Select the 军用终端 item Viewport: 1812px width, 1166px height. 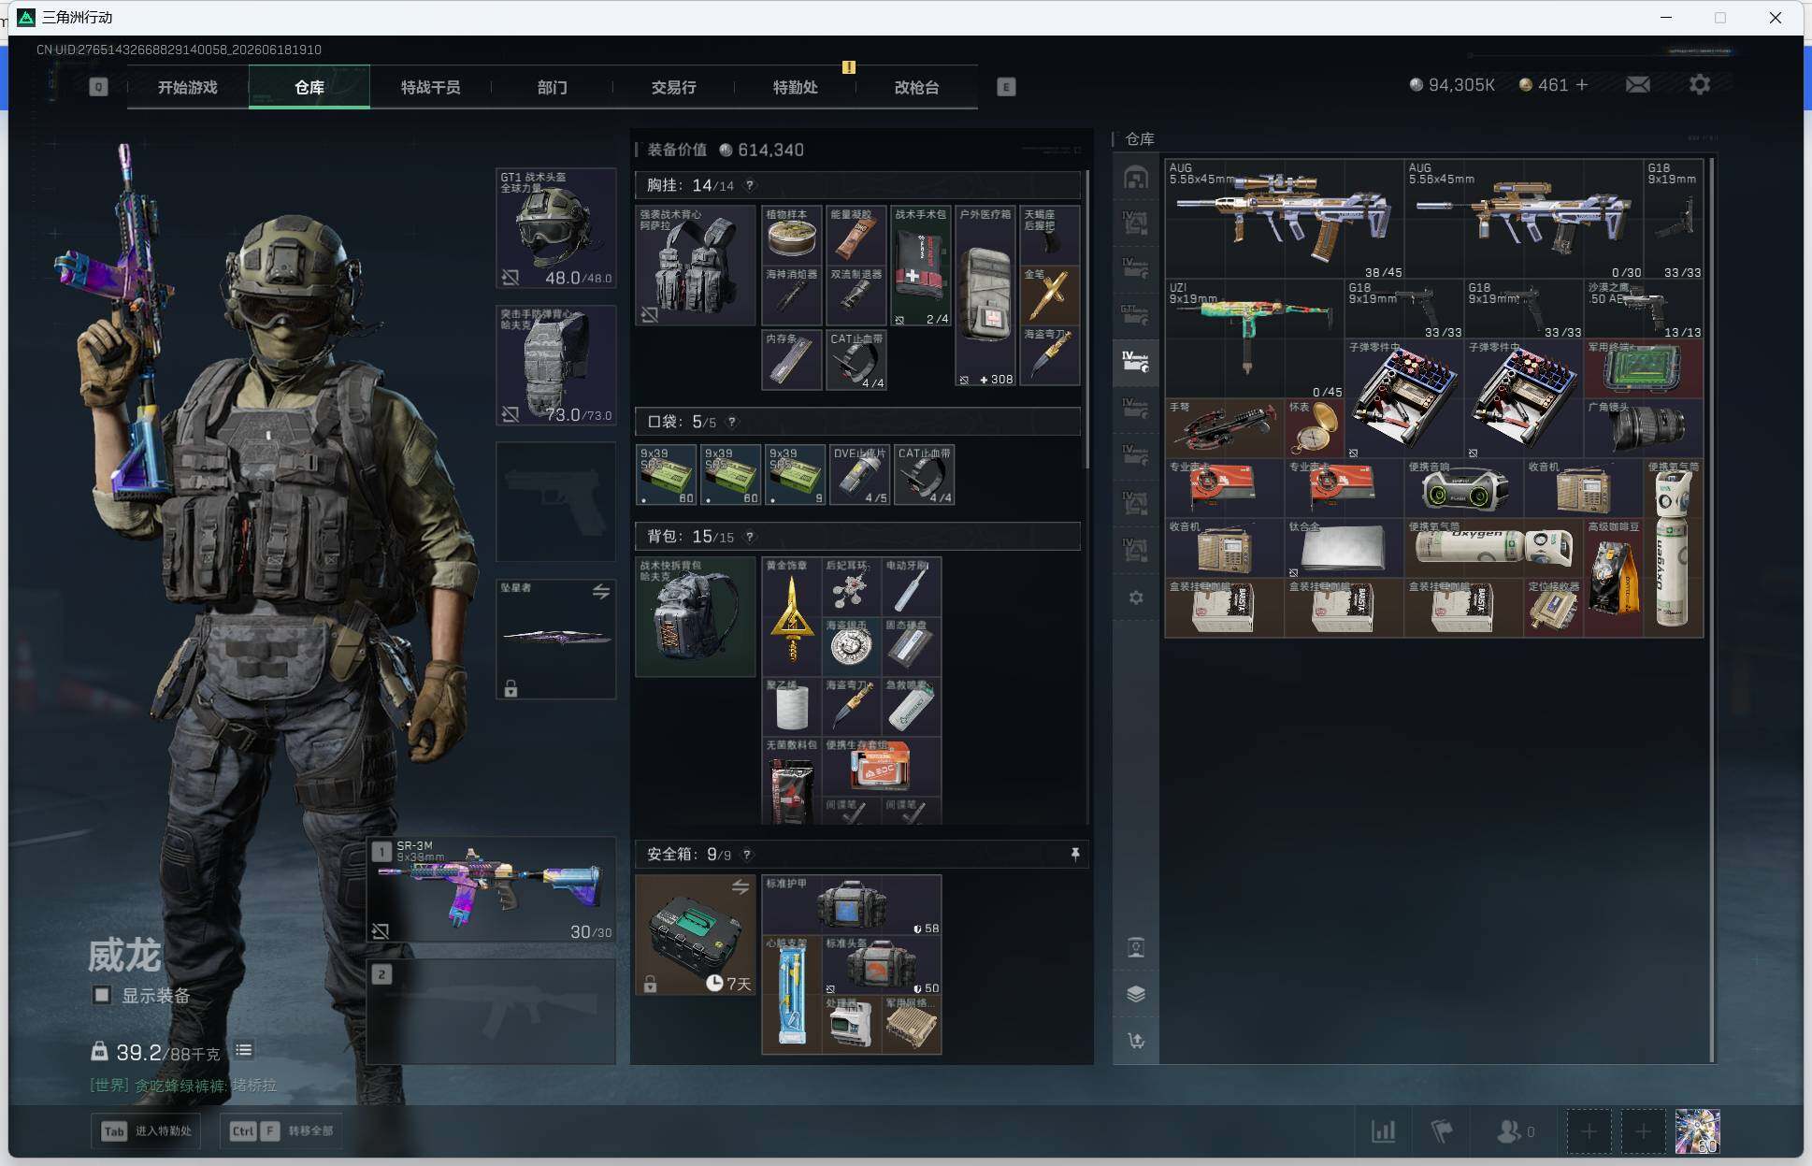pos(1644,369)
